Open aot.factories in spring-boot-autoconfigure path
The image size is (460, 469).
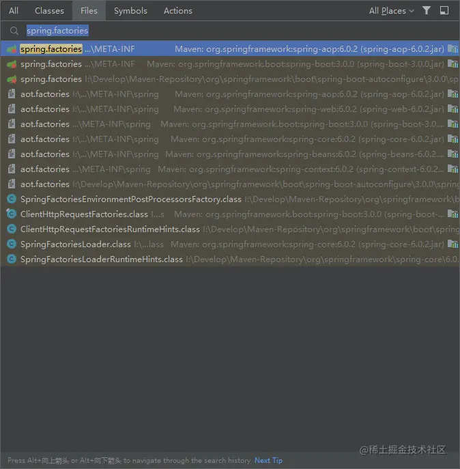pyautogui.click(x=230, y=184)
